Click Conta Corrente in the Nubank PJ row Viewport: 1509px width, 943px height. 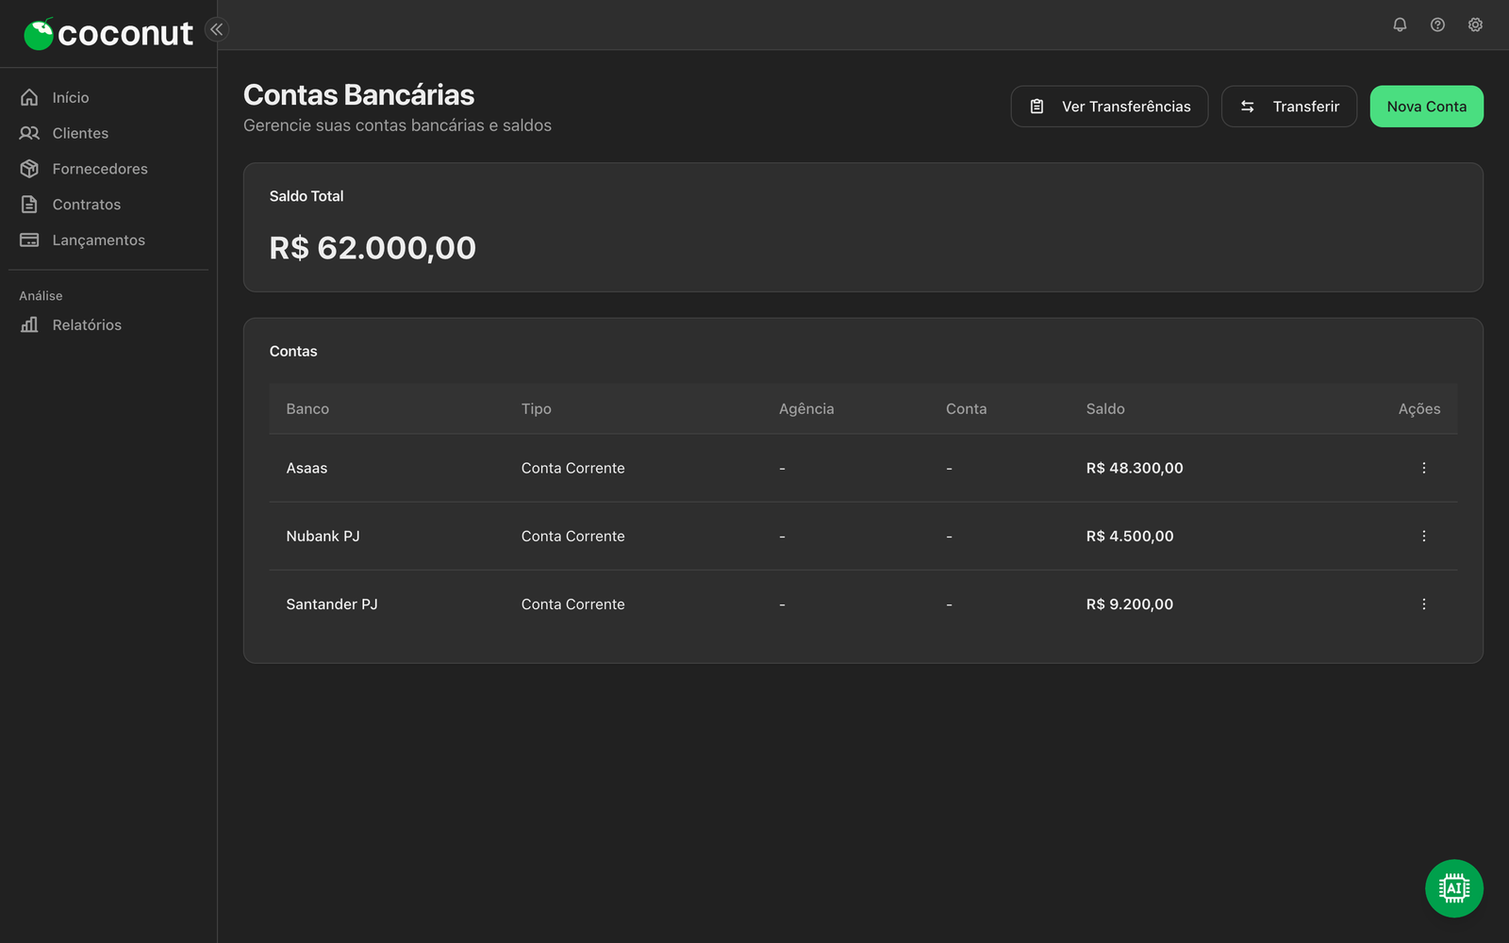tap(572, 536)
